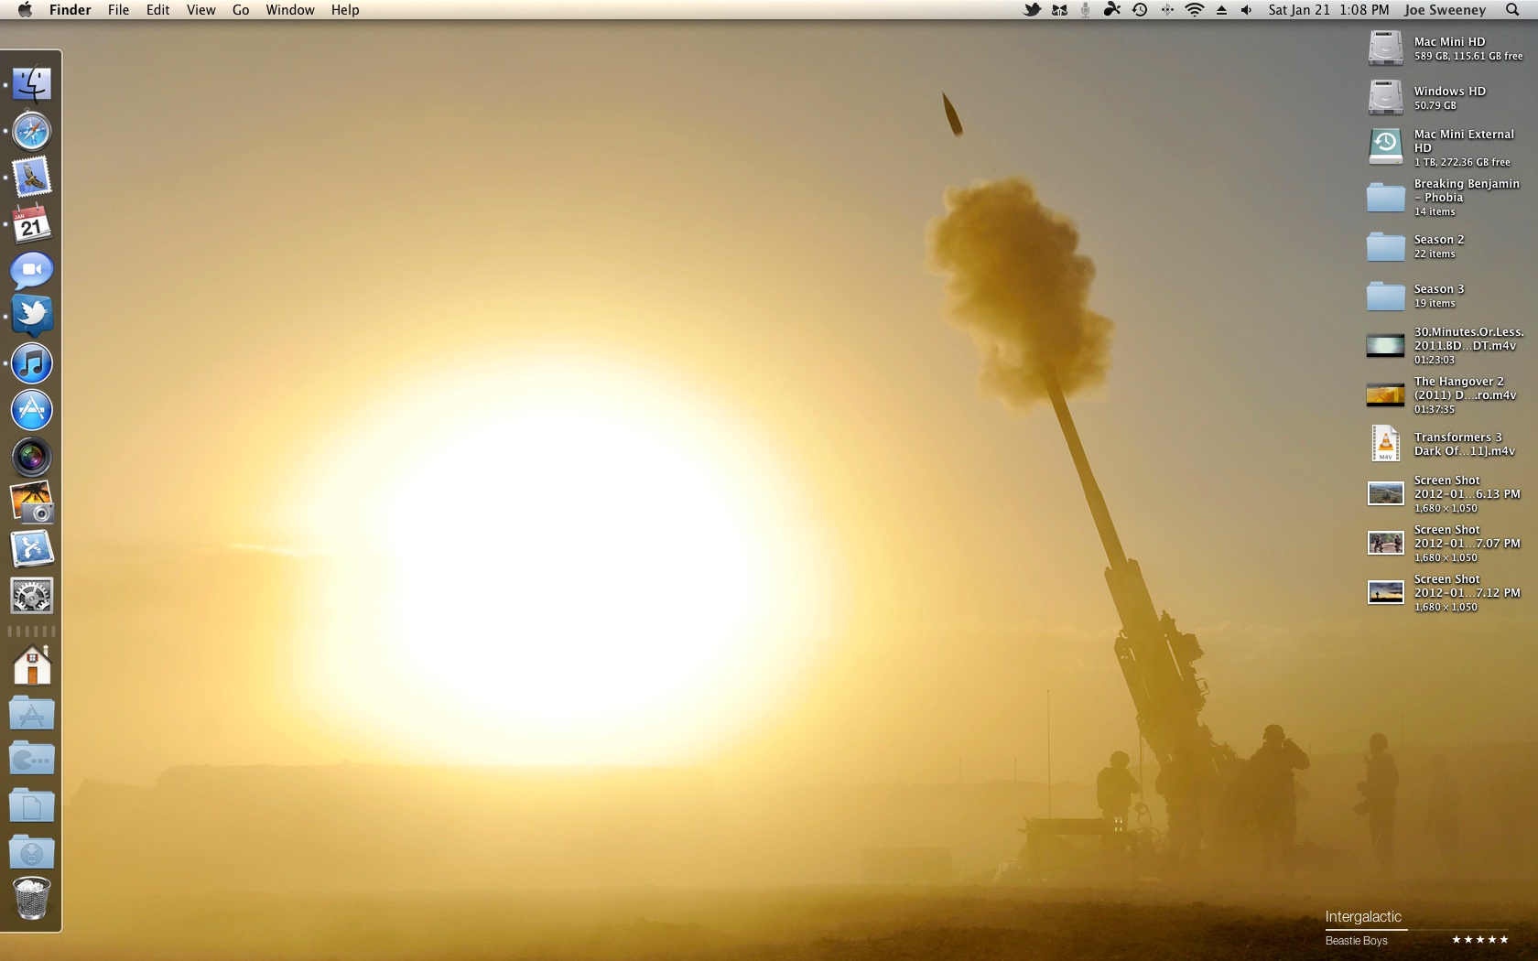This screenshot has height=961, width=1538.
Task: Open the blue crossed-arrows app in dock
Action: pyautogui.click(x=32, y=549)
